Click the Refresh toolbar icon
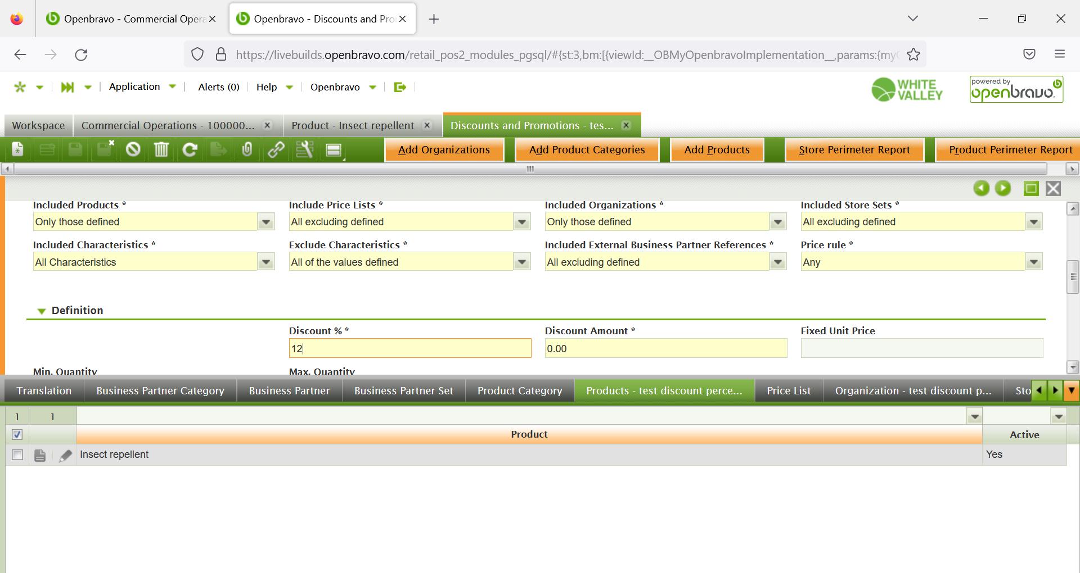 (x=190, y=149)
